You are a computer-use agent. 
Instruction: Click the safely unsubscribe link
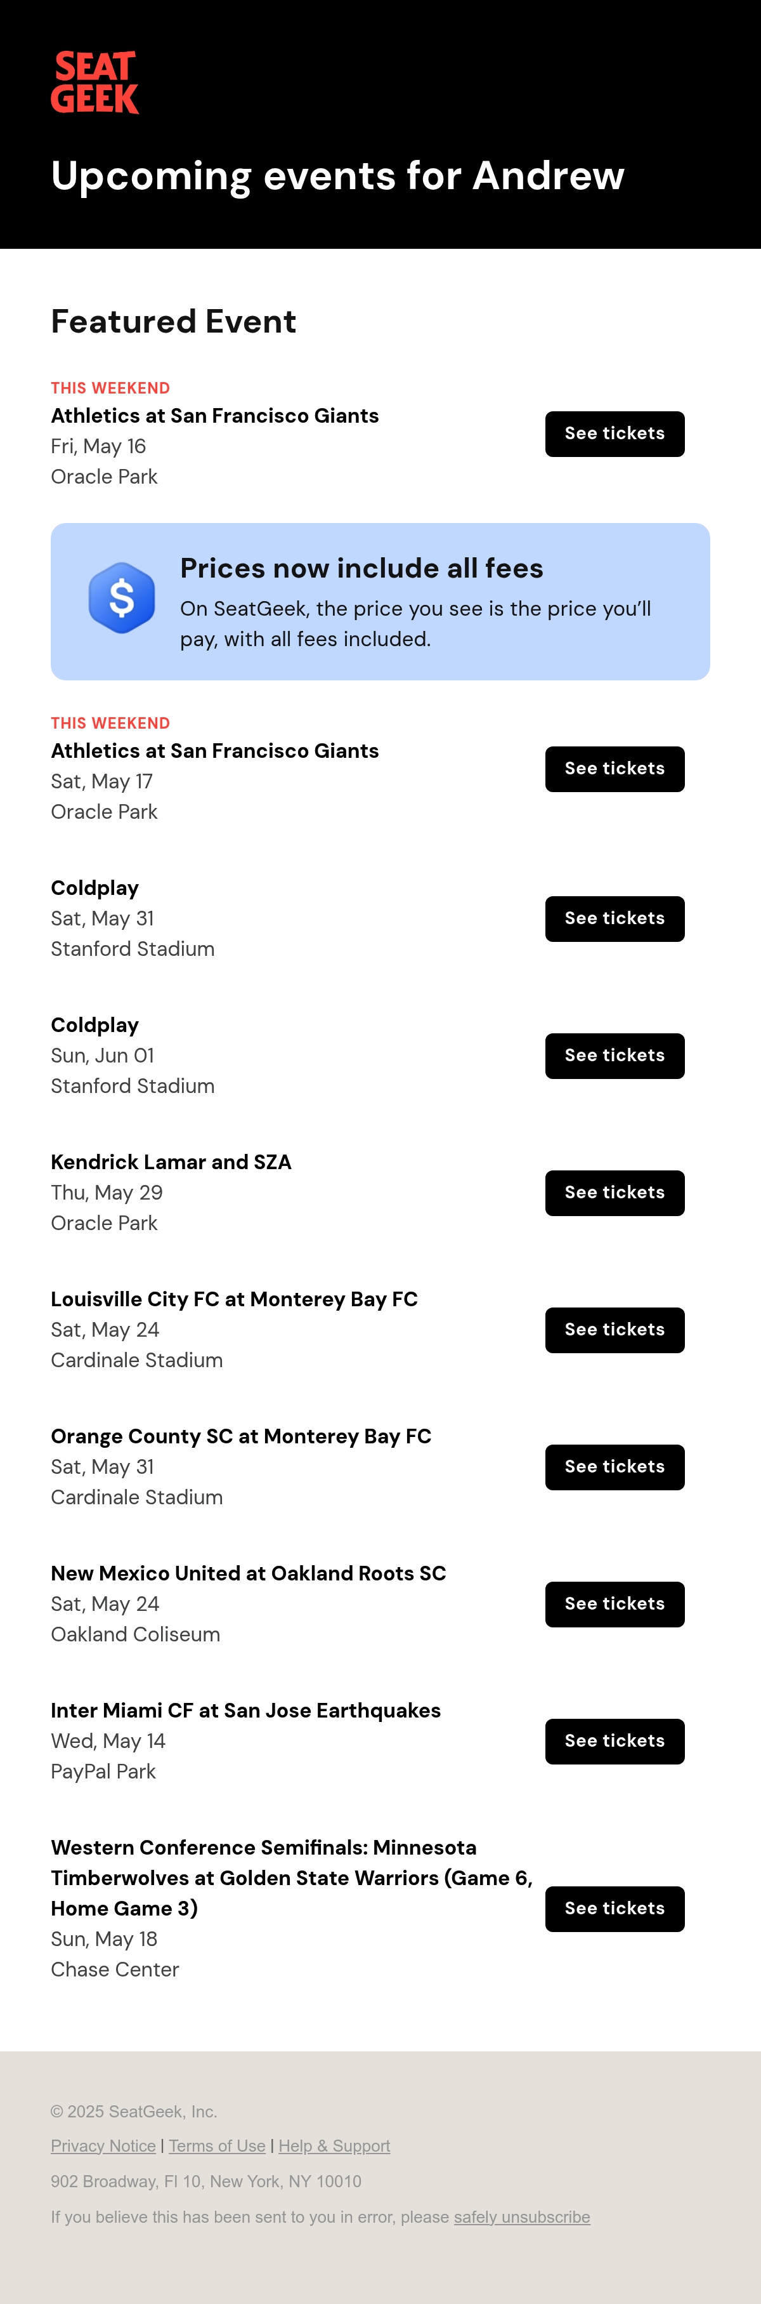[x=522, y=2217]
